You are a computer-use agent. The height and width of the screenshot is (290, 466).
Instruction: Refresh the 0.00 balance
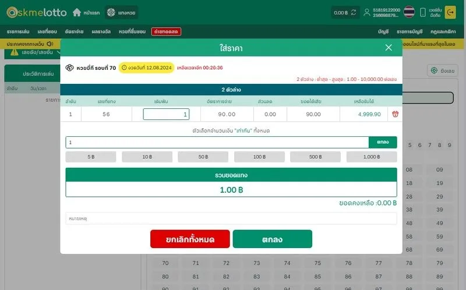(x=354, y=12)
